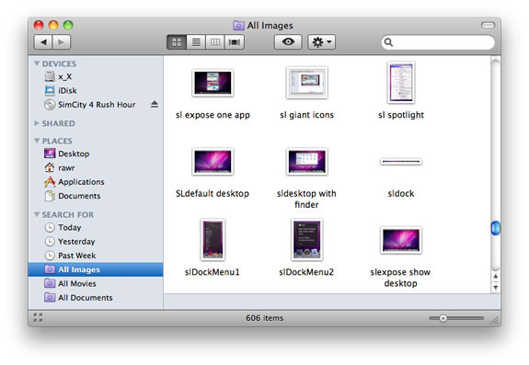This screenshot has width=529, height=365.
Task: Select the slDockMenu1 image
Action: pos(213,240)
